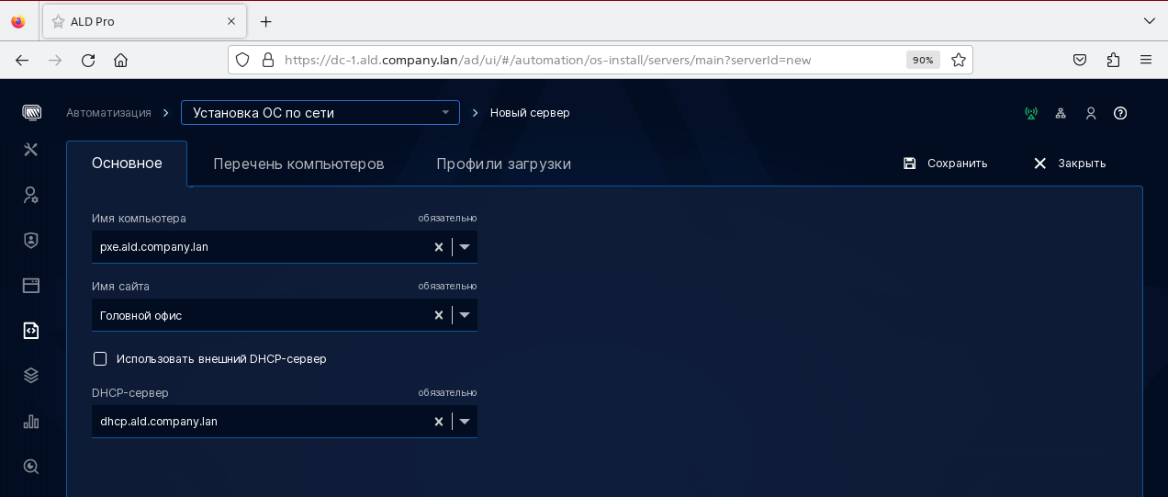
Task: Click the browser URL address bar
Action: pyautogui.click(x=588, y=60)
